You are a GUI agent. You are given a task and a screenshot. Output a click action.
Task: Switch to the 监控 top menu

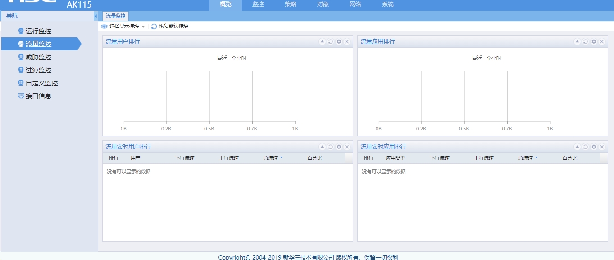[x=258, y=4]
